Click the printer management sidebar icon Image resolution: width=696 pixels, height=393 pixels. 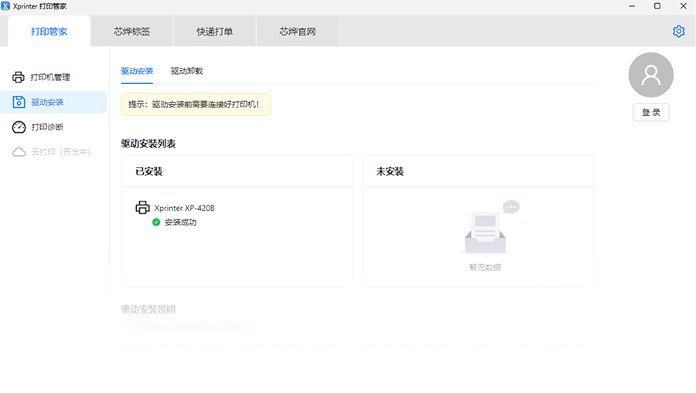pos(19,77)
